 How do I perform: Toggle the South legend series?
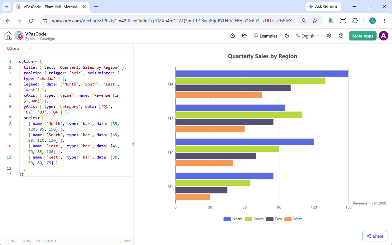pos(254,219)
